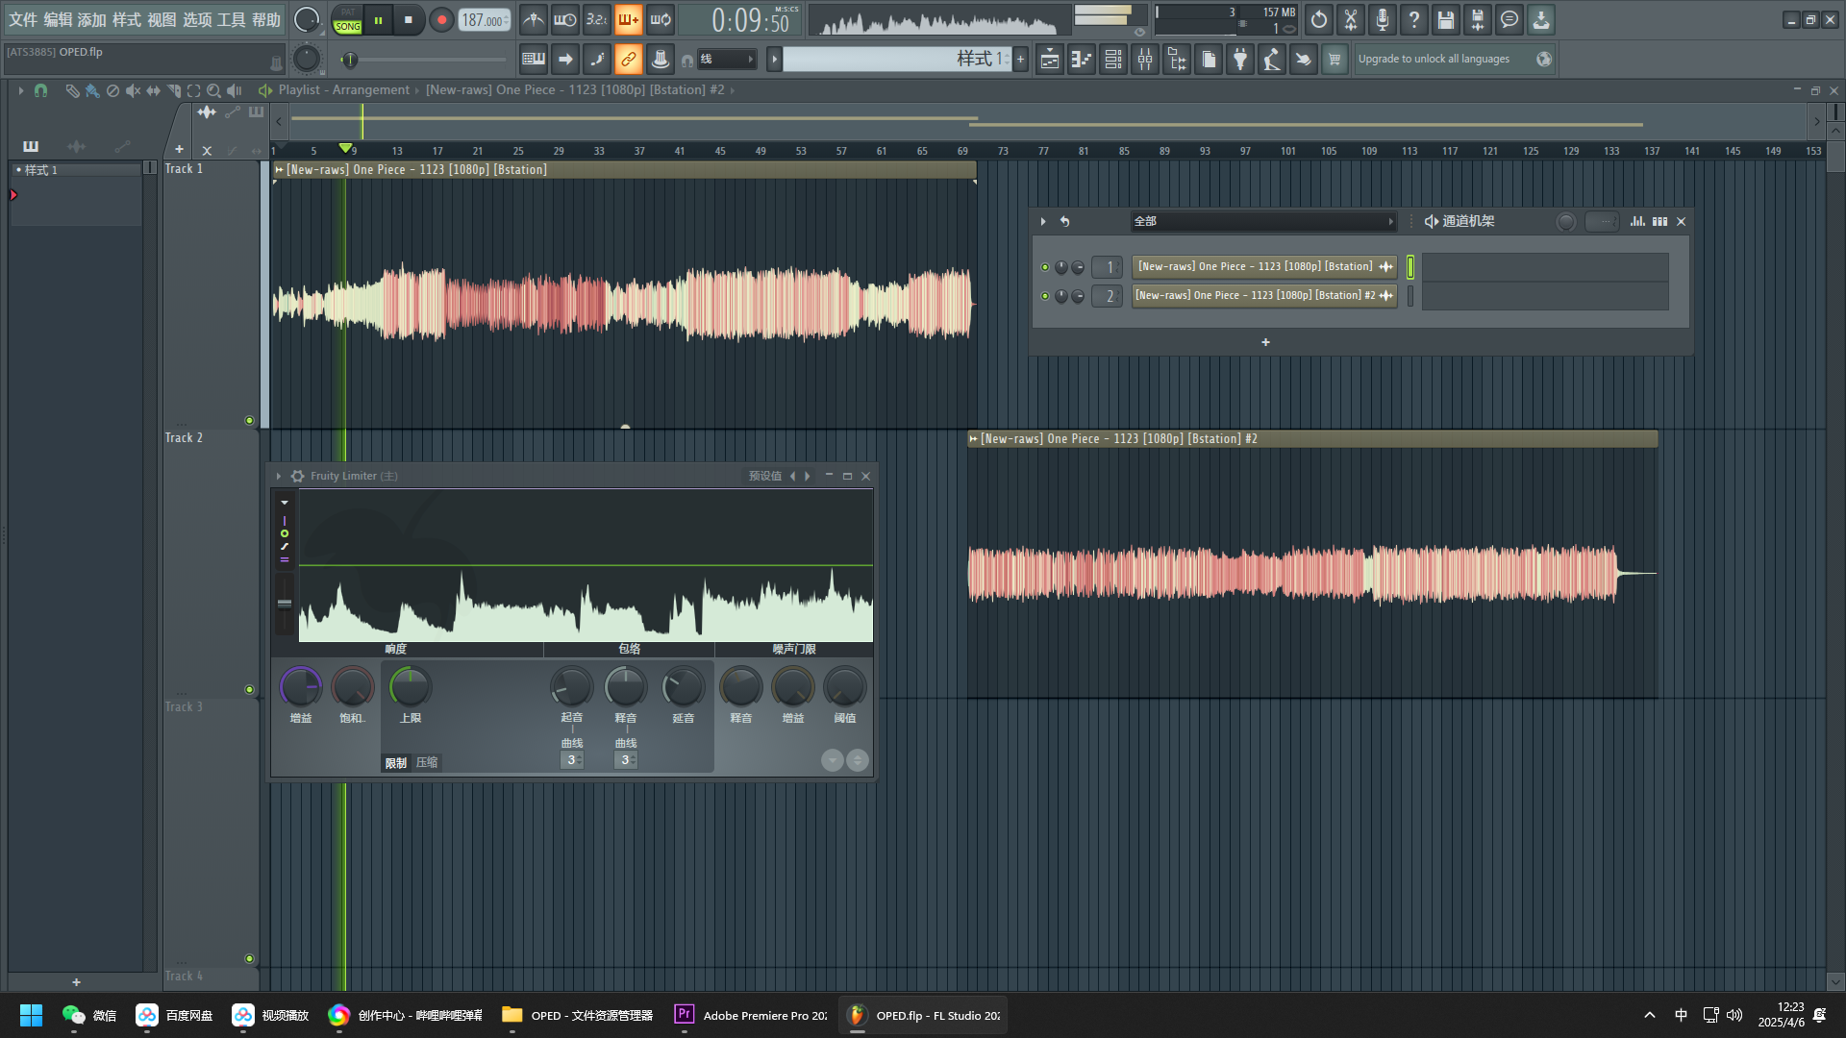Switch Fruity Limiter to 压缩 tab
This screenshot has height=1038, width=1846.
(x=427, y=762)
